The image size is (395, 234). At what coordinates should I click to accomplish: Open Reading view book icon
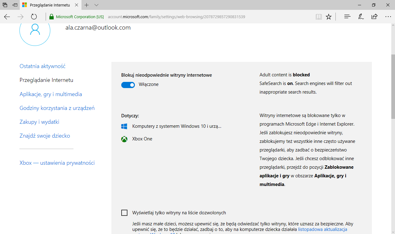pyautogui.click(x=318, y=17)
